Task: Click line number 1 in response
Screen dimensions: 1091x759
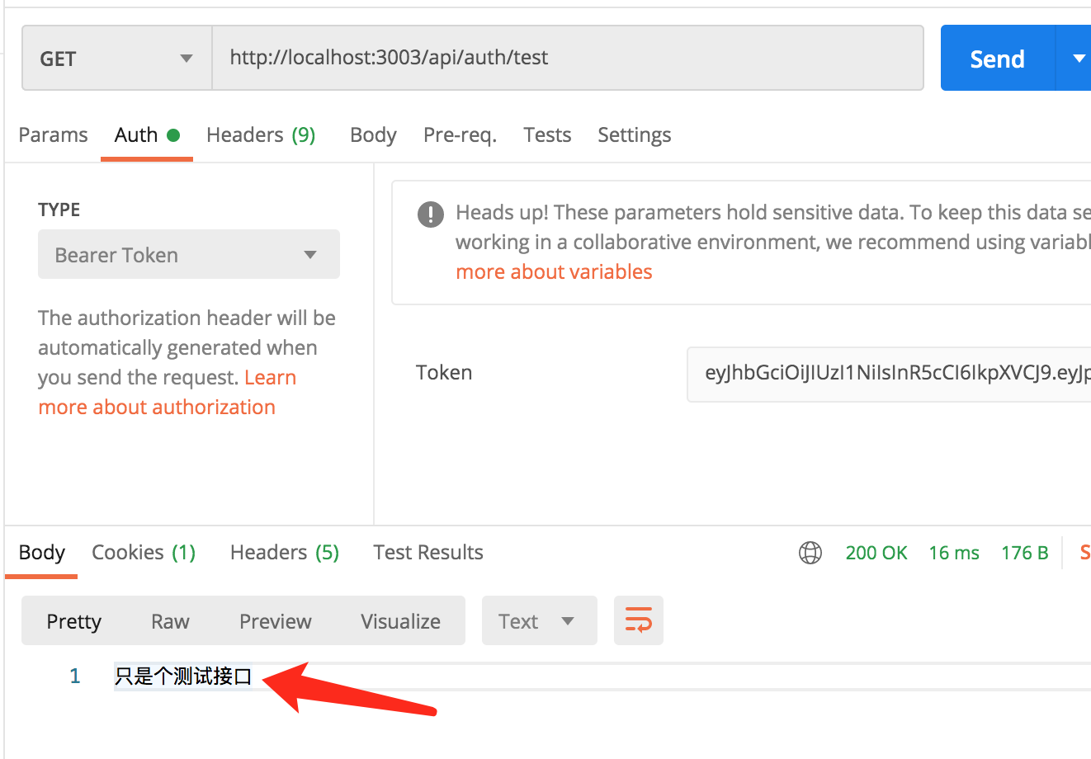Action: (x=75, y=676)
